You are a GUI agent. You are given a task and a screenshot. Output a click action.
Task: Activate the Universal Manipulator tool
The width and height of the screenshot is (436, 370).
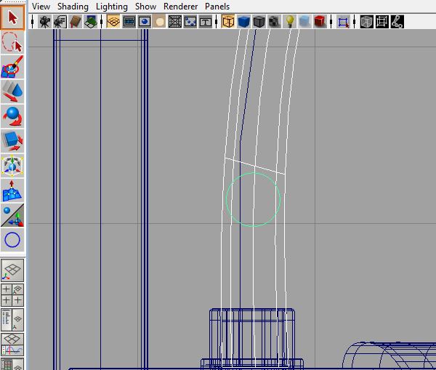pyautogui.click(x=12, y=166)
